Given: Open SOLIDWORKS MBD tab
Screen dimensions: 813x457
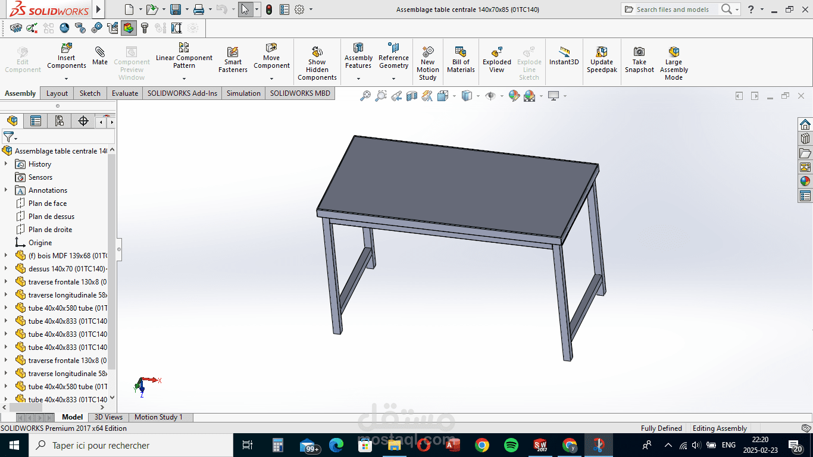Looking at the screenshot, I should pos(300,93).
